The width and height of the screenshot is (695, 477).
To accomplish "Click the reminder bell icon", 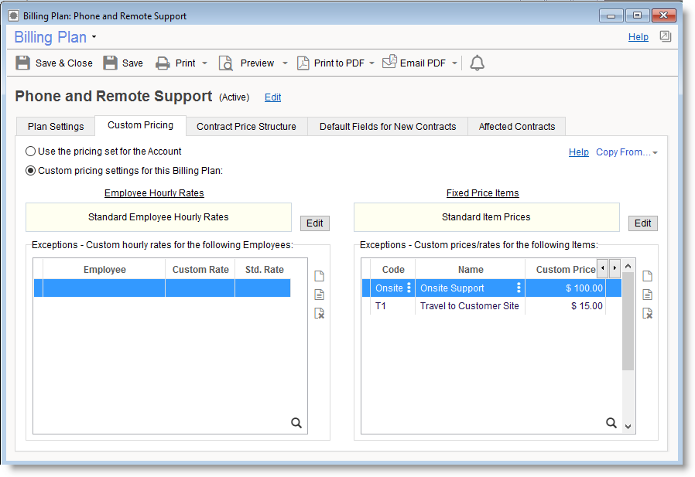I will click(x=478, y=63).
